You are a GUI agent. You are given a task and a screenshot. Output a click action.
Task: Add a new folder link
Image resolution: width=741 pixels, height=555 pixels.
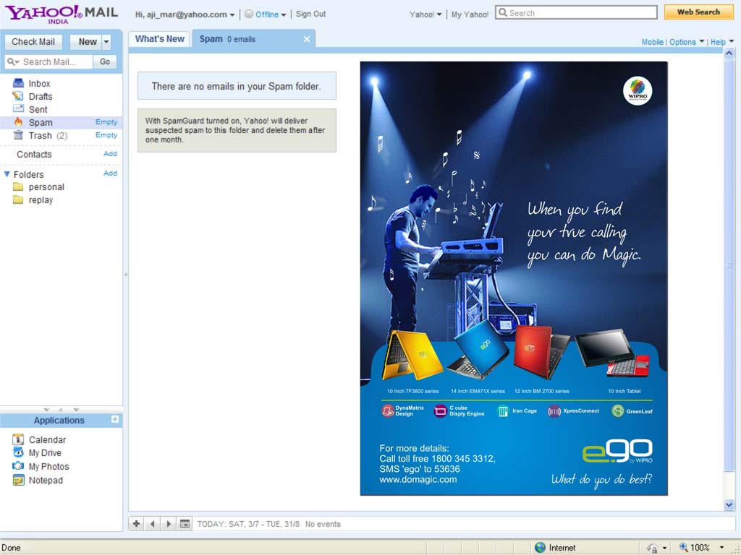click(x=110, y=173)
